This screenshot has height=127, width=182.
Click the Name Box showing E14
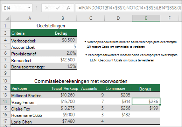[x=17, y=8]
